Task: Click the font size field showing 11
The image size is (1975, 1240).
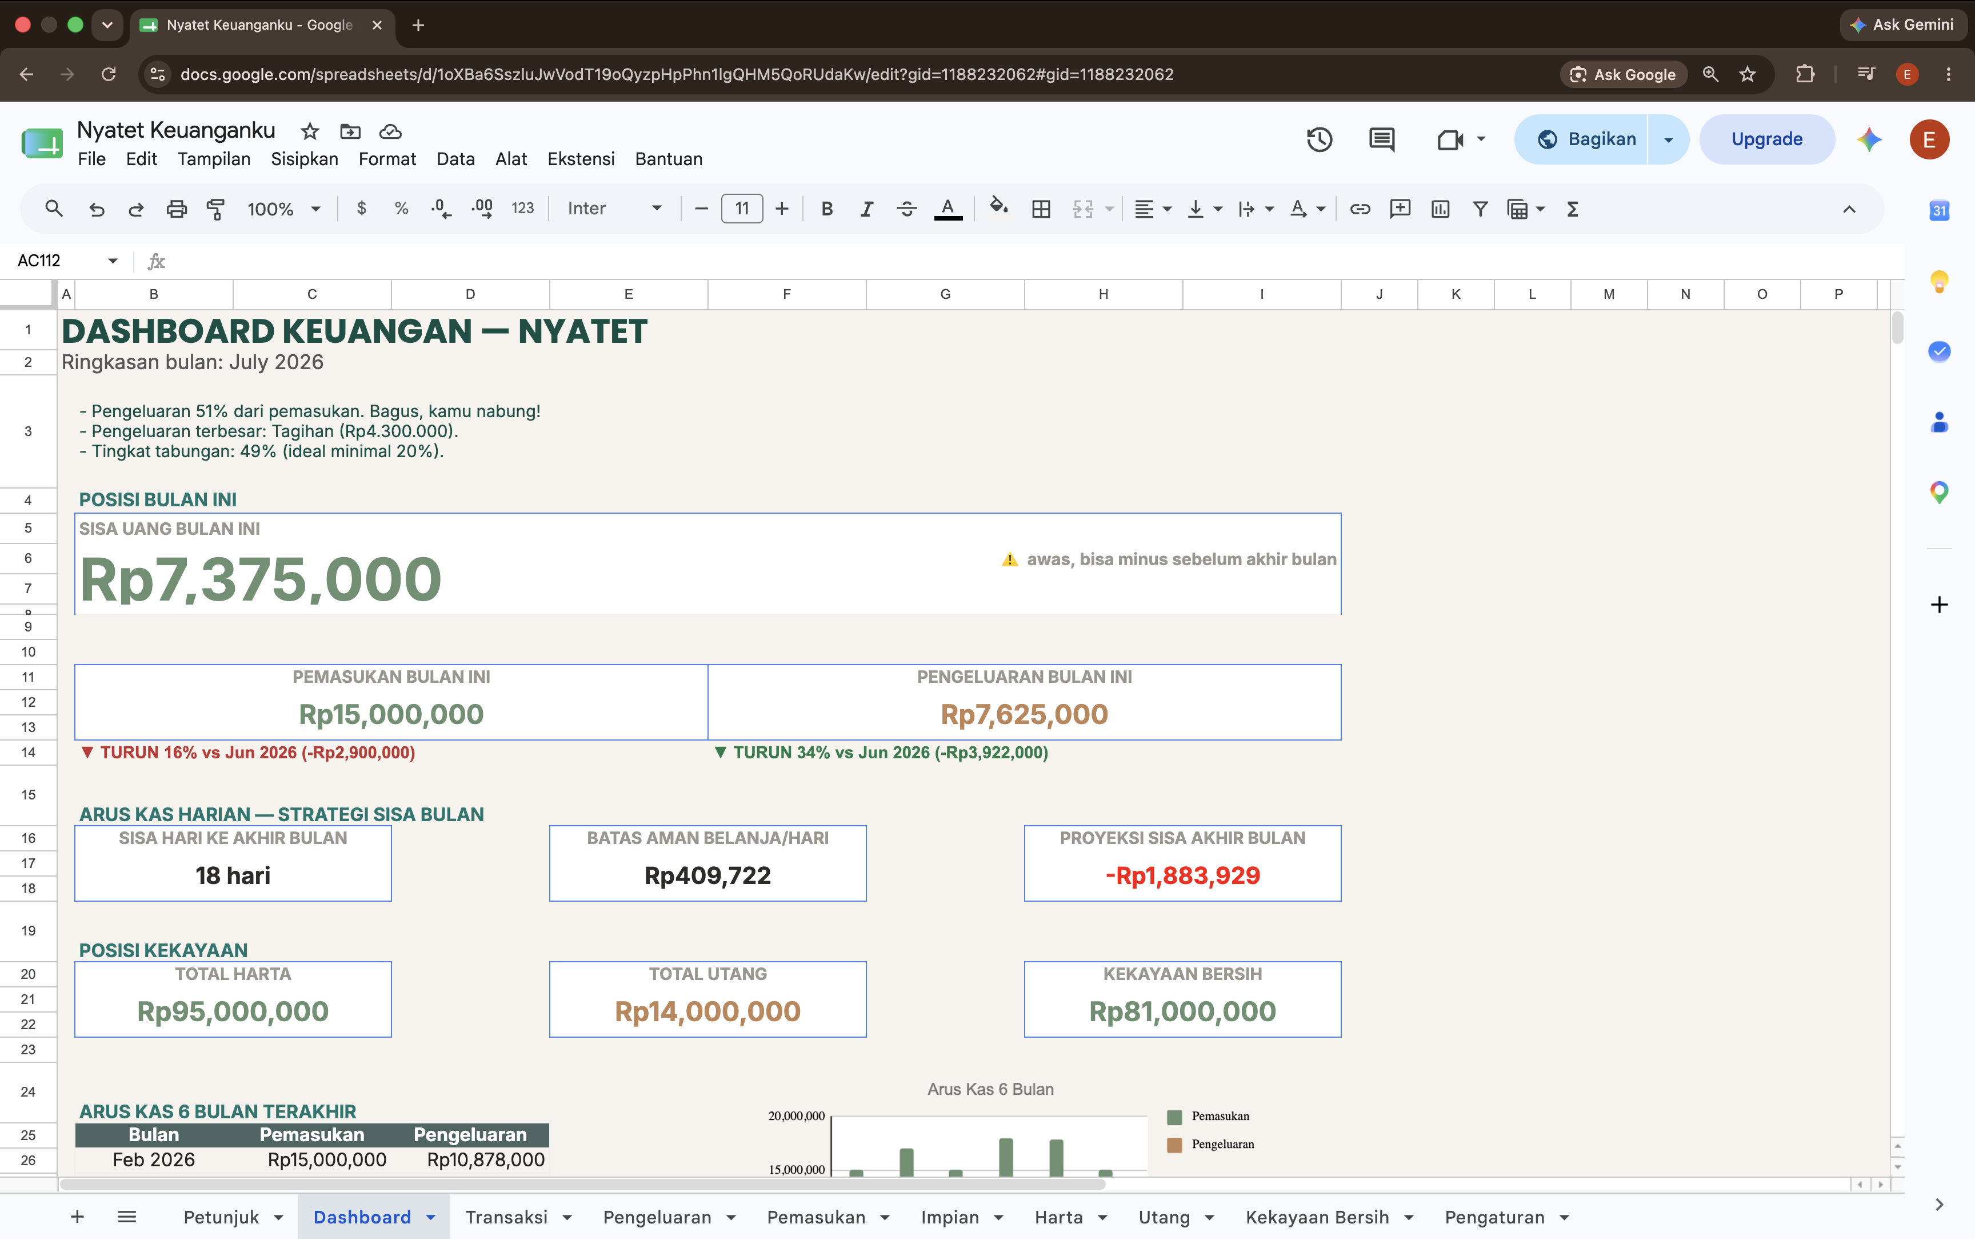Action: (741, 209)
